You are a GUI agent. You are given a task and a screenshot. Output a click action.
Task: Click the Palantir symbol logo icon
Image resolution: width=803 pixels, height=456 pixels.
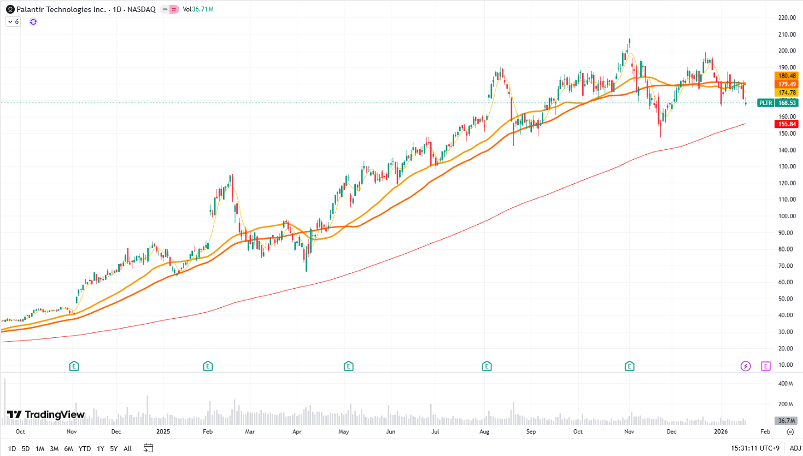click(x=10, y=9)
